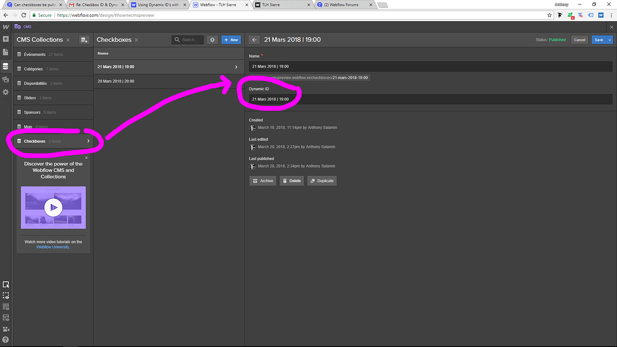
Task: Open Chrome menu with three-dots icon
Action: (610, 16)
